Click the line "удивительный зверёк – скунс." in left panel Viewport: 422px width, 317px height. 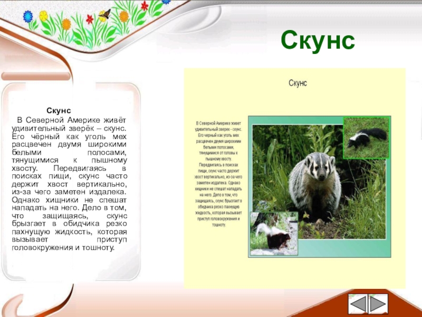69,128
